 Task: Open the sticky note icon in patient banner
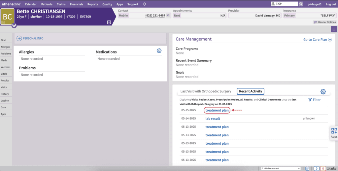click(x=109, y=22)
